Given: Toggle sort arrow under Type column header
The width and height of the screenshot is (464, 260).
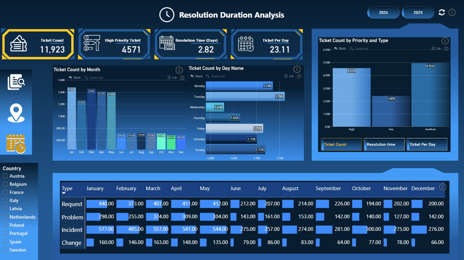Looking at the screenshot, I should pyautogui.click(x=64, y=193).
